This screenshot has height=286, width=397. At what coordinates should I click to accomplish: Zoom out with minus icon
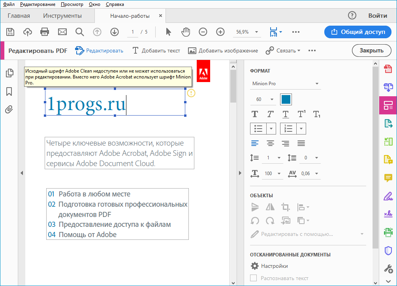click(x=203, y=32)
